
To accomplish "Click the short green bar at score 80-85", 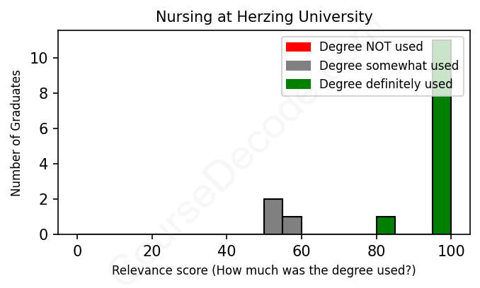I will (386, 226).
